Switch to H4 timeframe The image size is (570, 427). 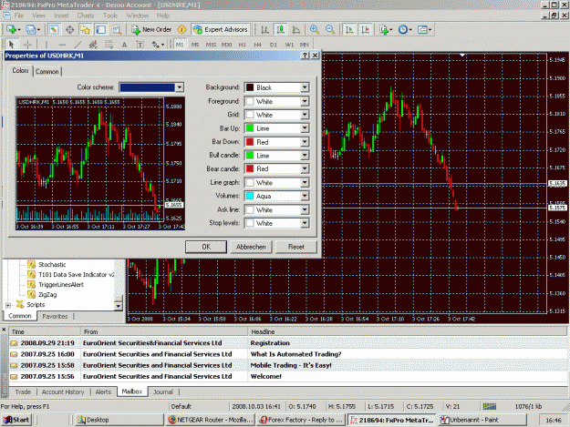click(x=258, y=45)
